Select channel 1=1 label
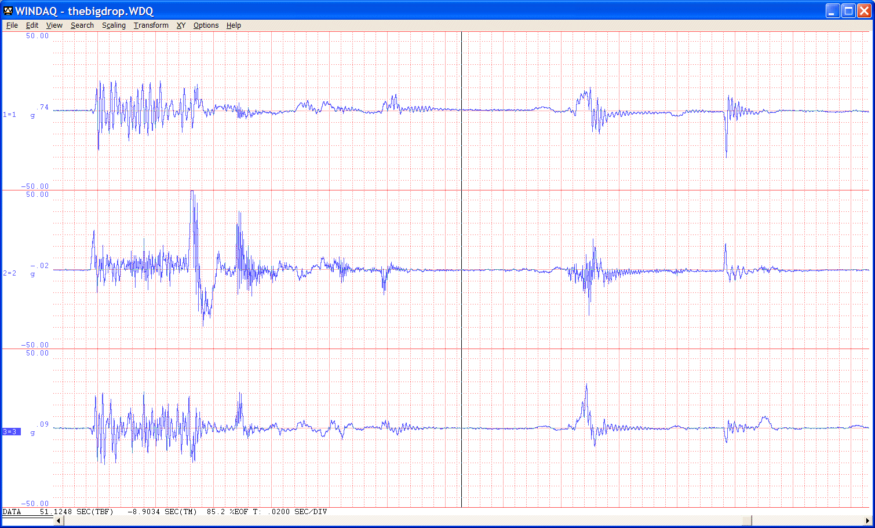This screenshot has height=528, width=875. pyautogui.click(x=10, y=115)
